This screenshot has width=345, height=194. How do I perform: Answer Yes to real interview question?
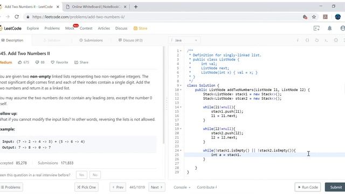point(81,175)
